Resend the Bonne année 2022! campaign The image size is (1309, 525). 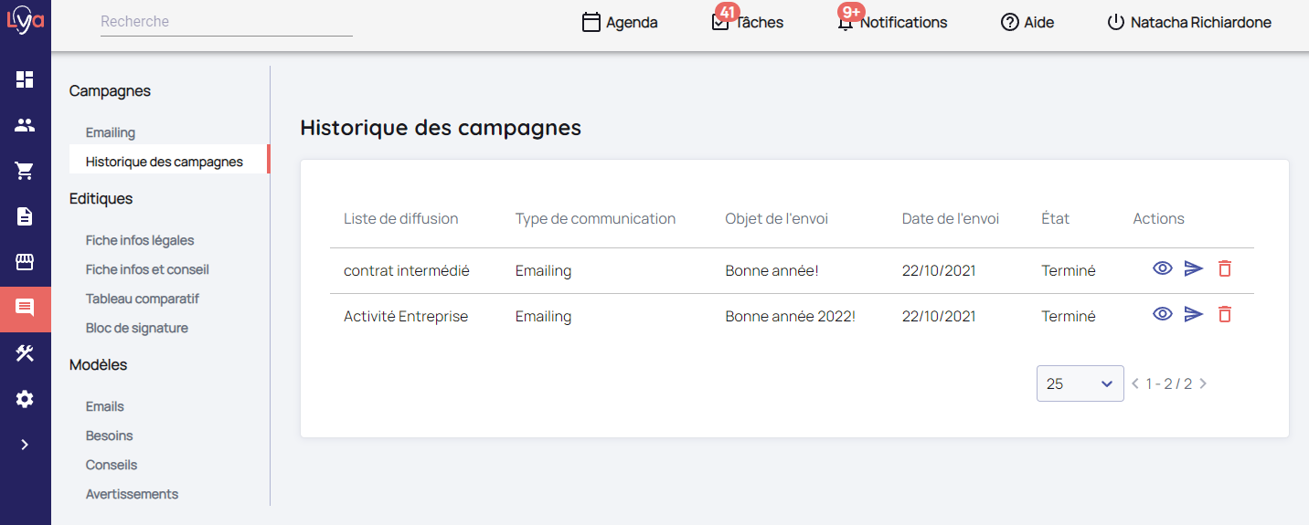(1194, 314)
